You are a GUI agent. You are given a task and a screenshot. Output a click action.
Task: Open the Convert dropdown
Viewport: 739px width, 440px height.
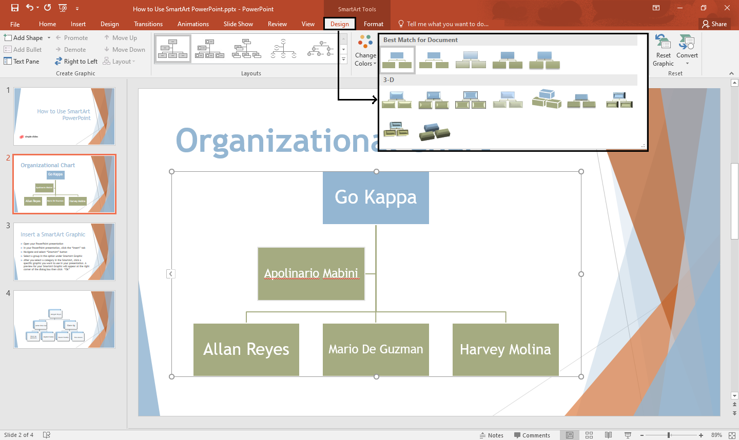pyautogui.click(x=687, y=51)
